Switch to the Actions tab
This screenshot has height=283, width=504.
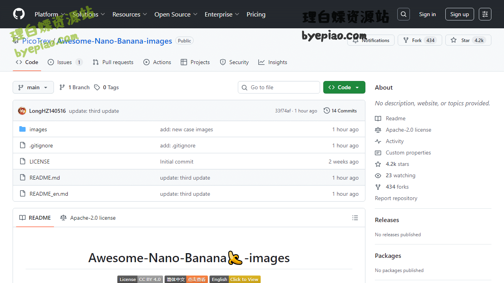[157, 62]
